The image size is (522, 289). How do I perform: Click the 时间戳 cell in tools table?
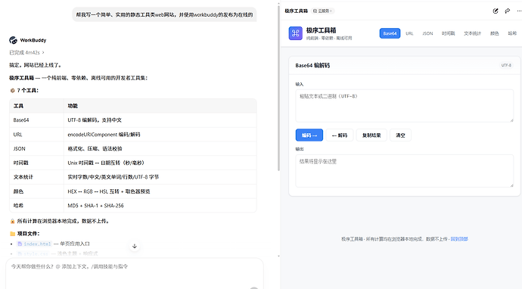[x=36, y=163]
